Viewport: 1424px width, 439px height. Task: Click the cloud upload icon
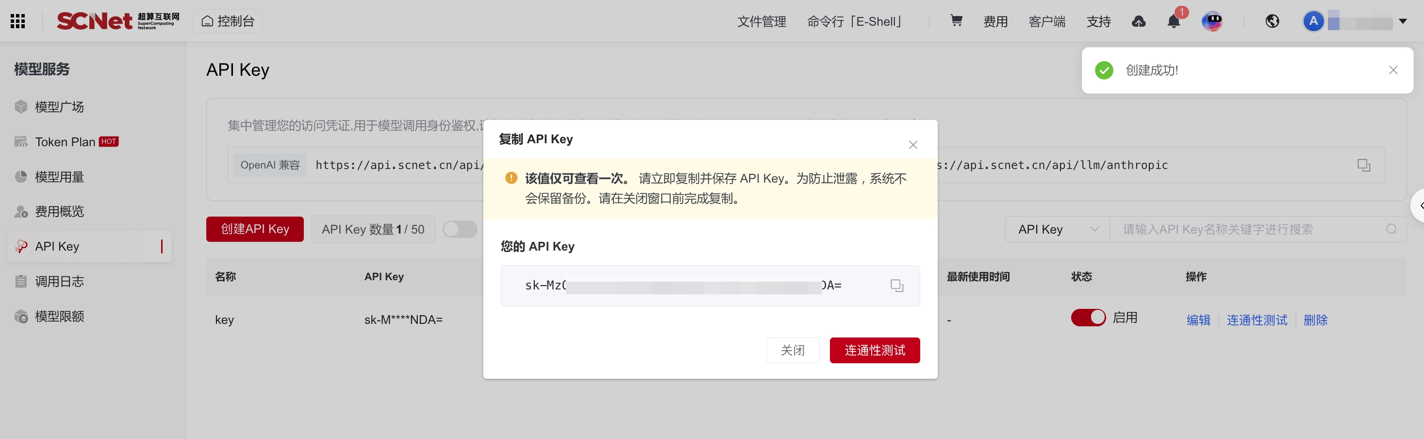pos(1139,21)
